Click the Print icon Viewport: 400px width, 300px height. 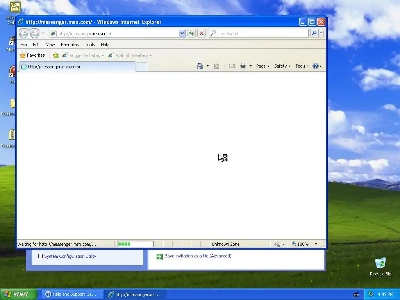point(243,66)
